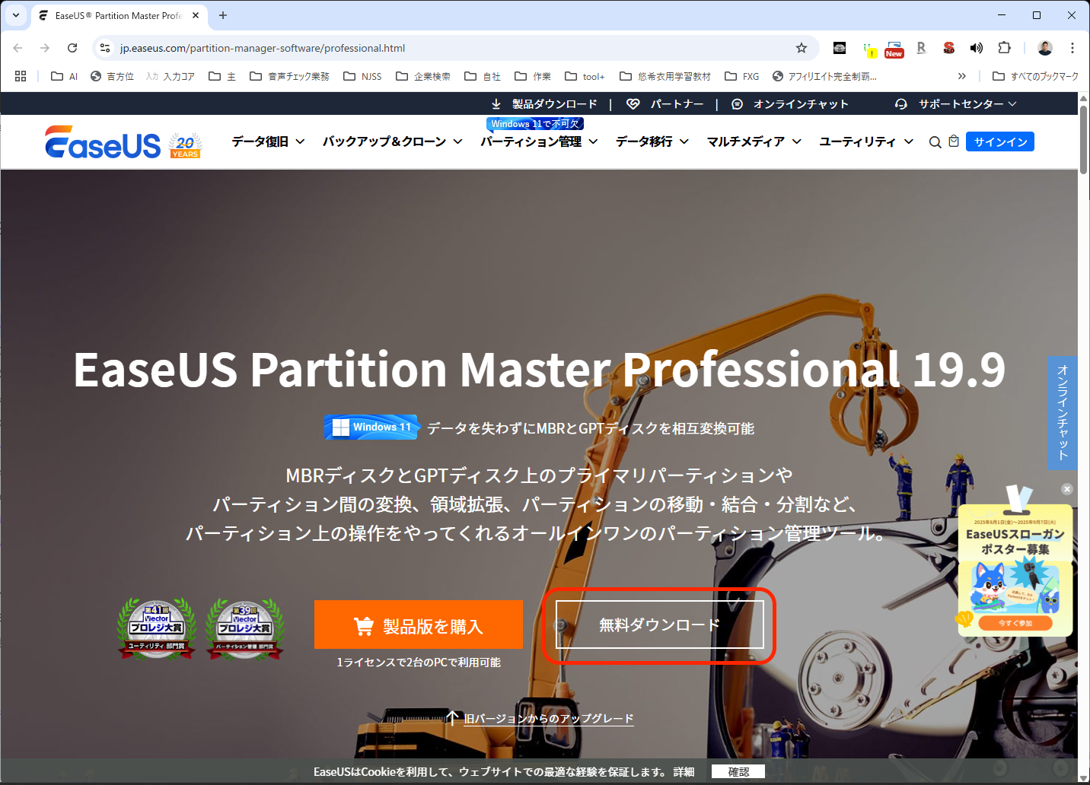This screenshot has width=1090, height=785.
Task: Open the 音声チェック業務 bookmark folder
Action: (x=290, y=76)
